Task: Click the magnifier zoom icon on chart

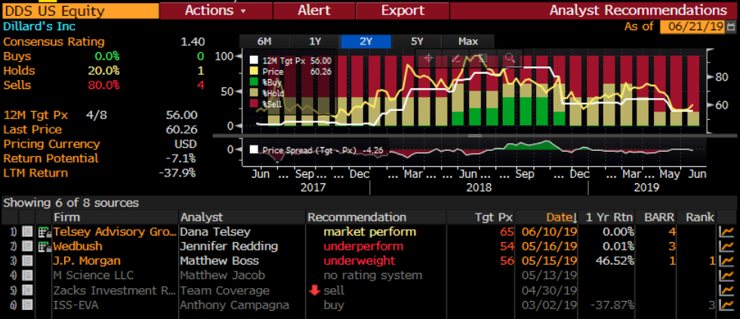Action: point(510,58)
